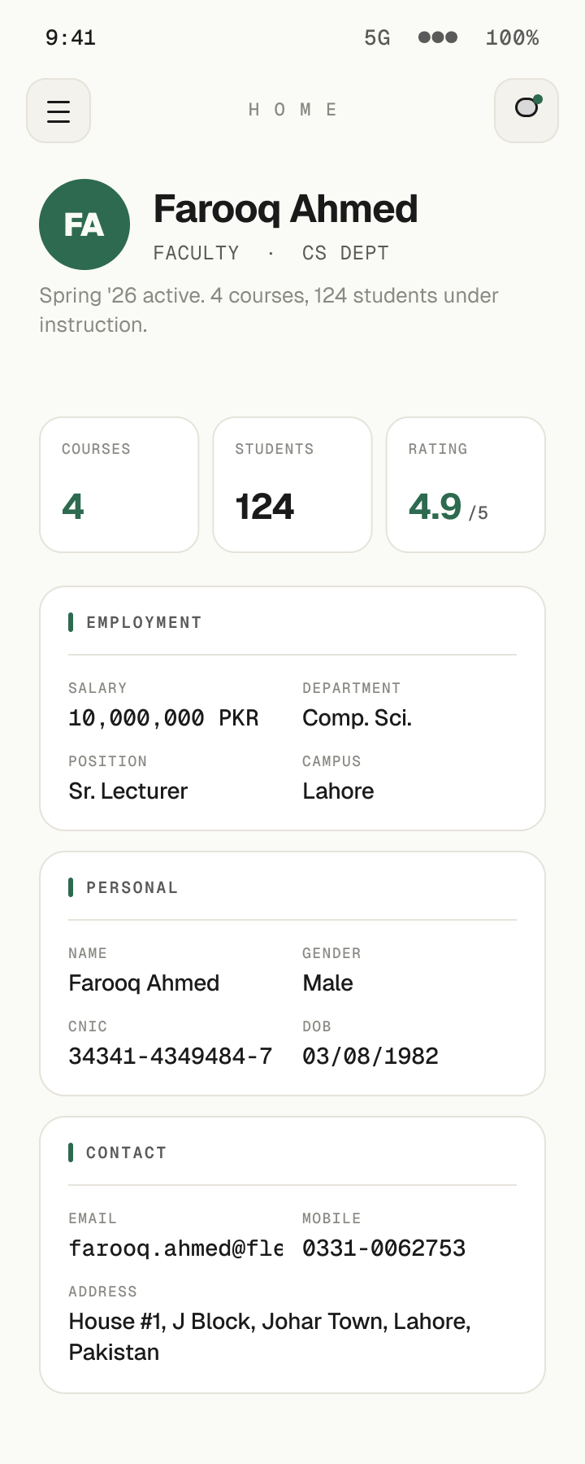585x1464 pixels.
Task: Tap the signal dots in status bar
Action: click(x=438, y=37)
